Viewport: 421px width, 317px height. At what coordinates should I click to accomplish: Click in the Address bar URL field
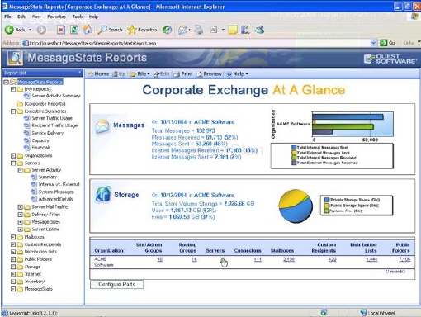(x=198, y=43)
